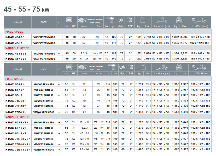Click the BSP pipe outlet icon in the second table header
The height and width of the screenshot is (156, 216).
tap(130, 67)
